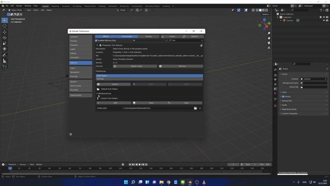Select the Cursor tool in viewport toolbar
Image resolution: width=330 pixels, height=186 pixels.
pyautogui.click(x=5, y=26)
